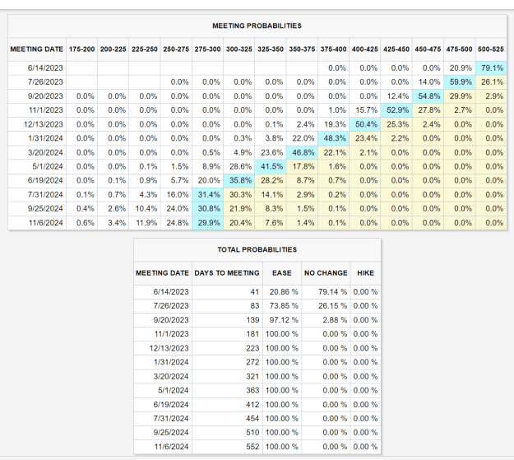Select the 59.9% highlighted cell

(x=460, y=82)
